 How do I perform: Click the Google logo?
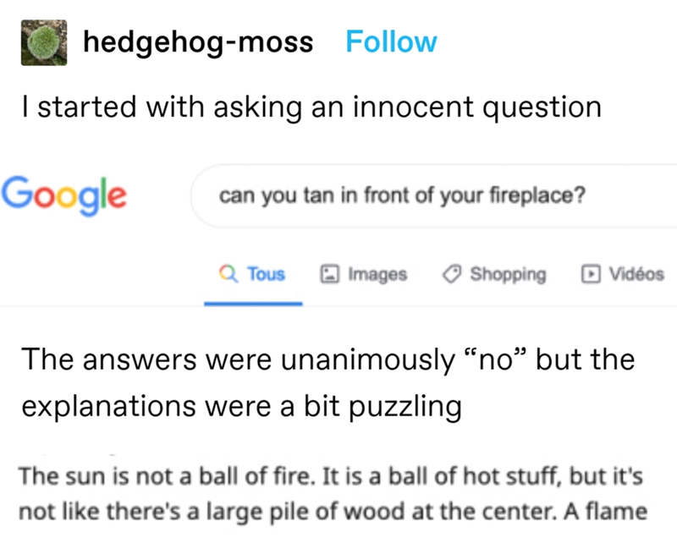point(64,195)
